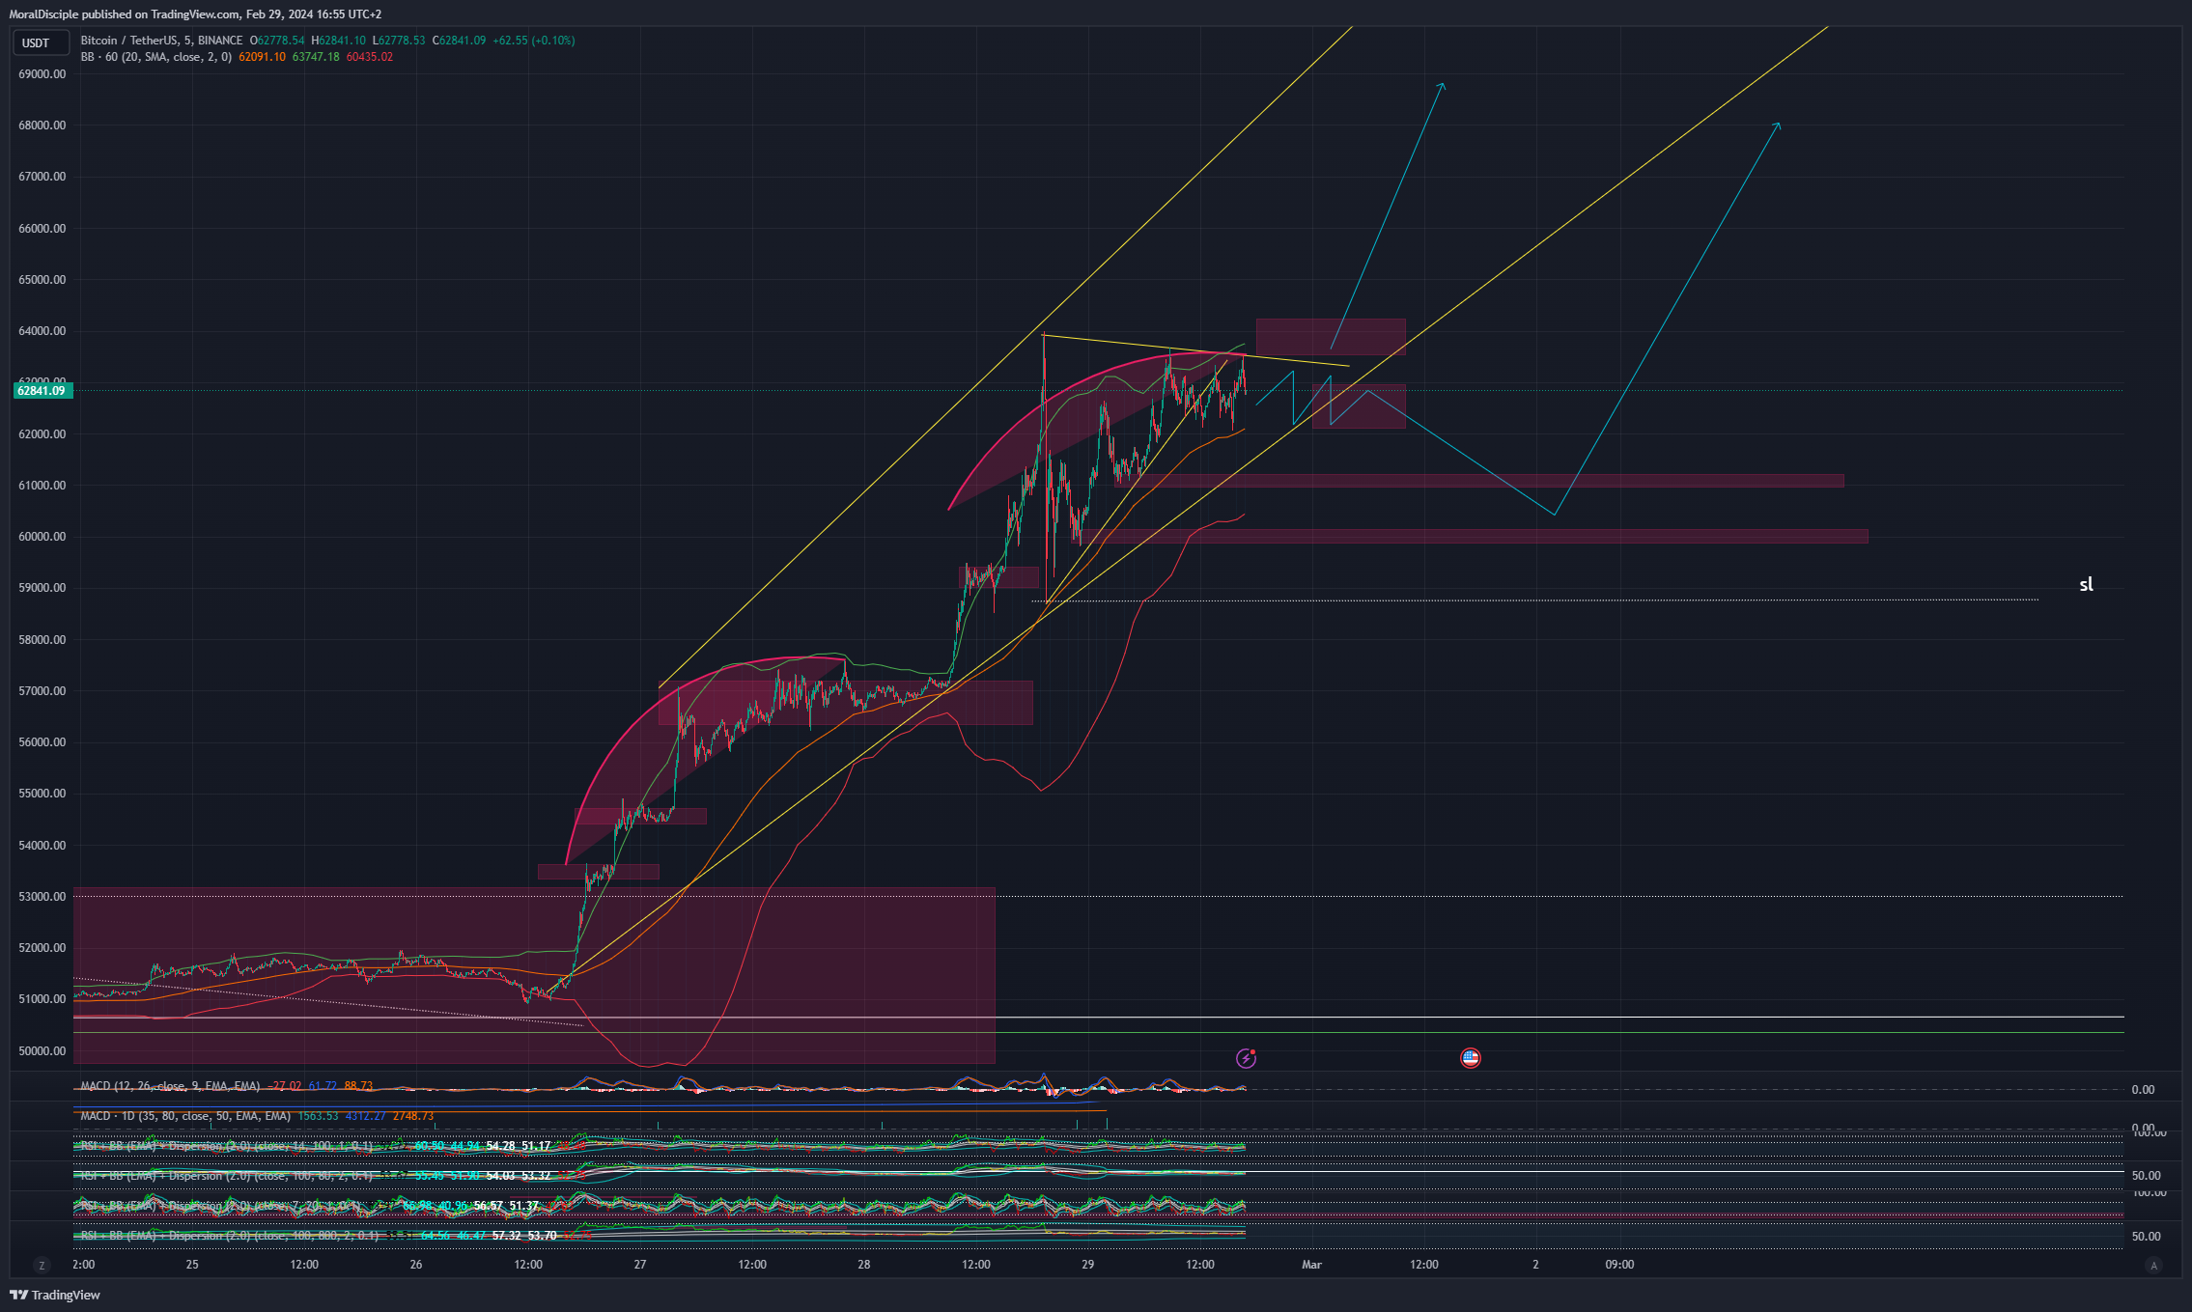Select the 62841.09 current price label
Viewport: 2192px width, 1312px height.
coord(41,390)
